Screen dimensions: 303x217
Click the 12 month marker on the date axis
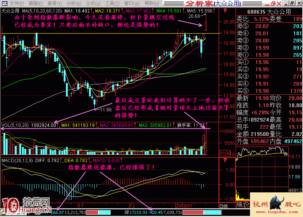coord(132,206)
